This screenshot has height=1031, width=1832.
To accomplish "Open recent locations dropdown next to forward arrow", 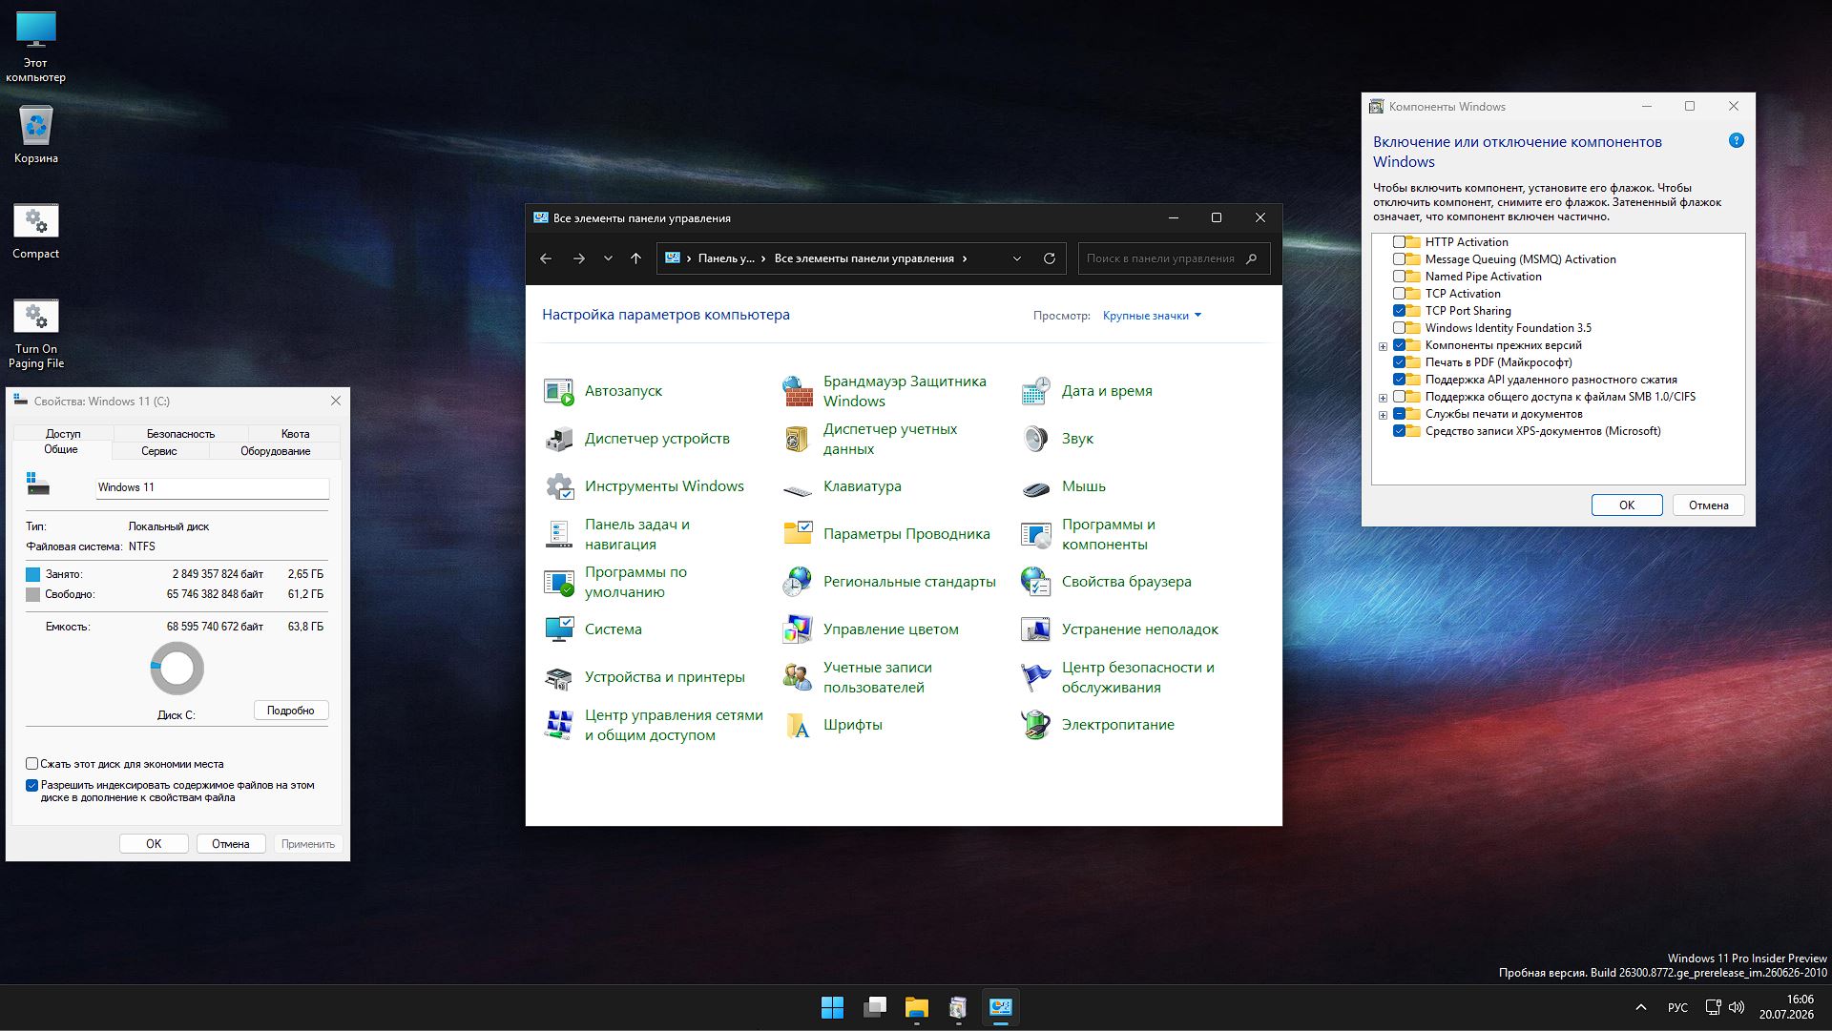I will tap(608, 258).
